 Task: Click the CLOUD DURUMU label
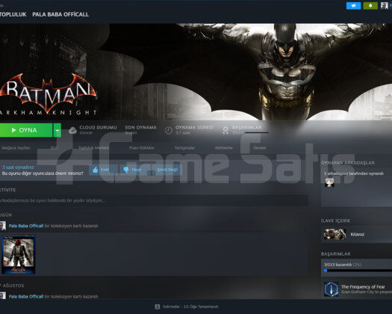click(x=99, y=127)
